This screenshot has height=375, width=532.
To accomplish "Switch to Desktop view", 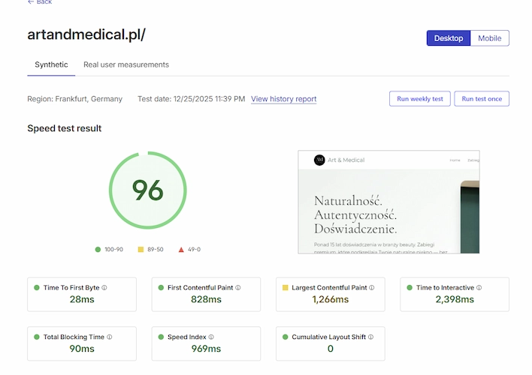I will click(449, 38).
